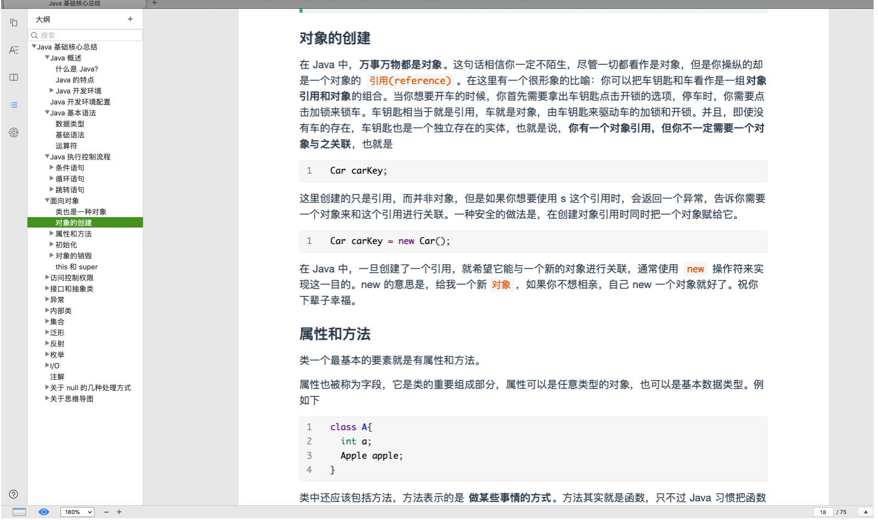The width and height of the screenshot is (878, 520).
Task: Collapse the Java 基础核心总结 root node
Action: (x=34, y=47)
